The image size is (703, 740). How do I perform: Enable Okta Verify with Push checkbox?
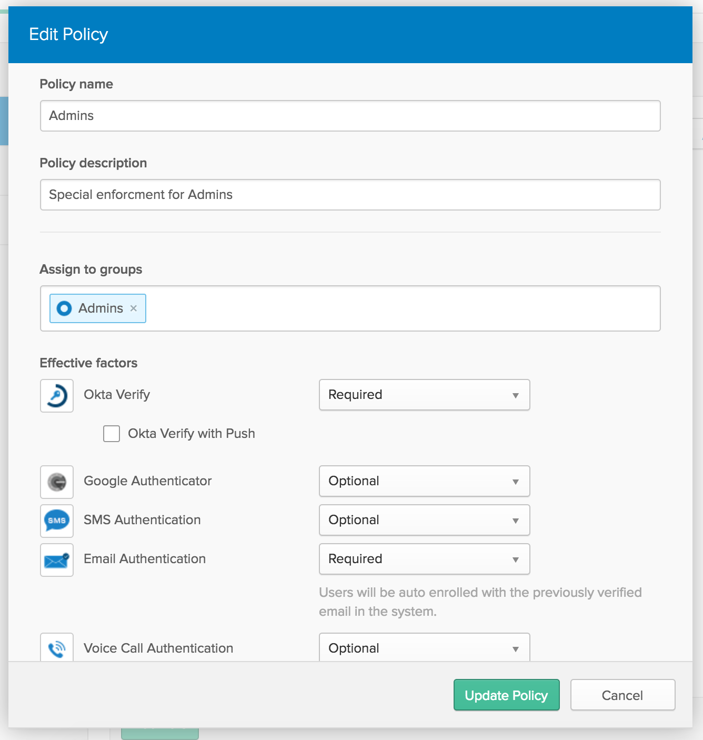click(x=112, y=434)
